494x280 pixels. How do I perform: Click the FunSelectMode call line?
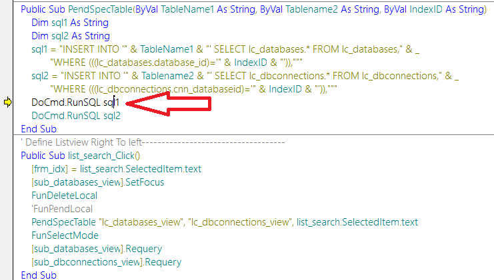[x=65, y=235]
